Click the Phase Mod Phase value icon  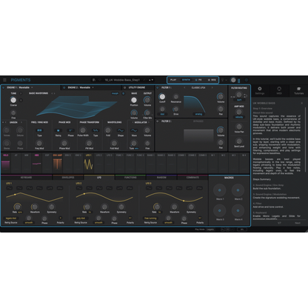click(70, 130)
